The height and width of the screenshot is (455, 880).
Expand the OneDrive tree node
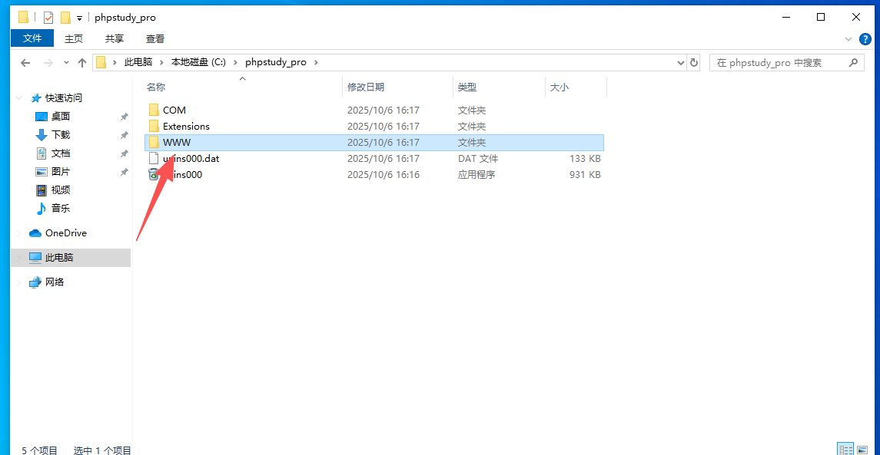coord(20,233)
